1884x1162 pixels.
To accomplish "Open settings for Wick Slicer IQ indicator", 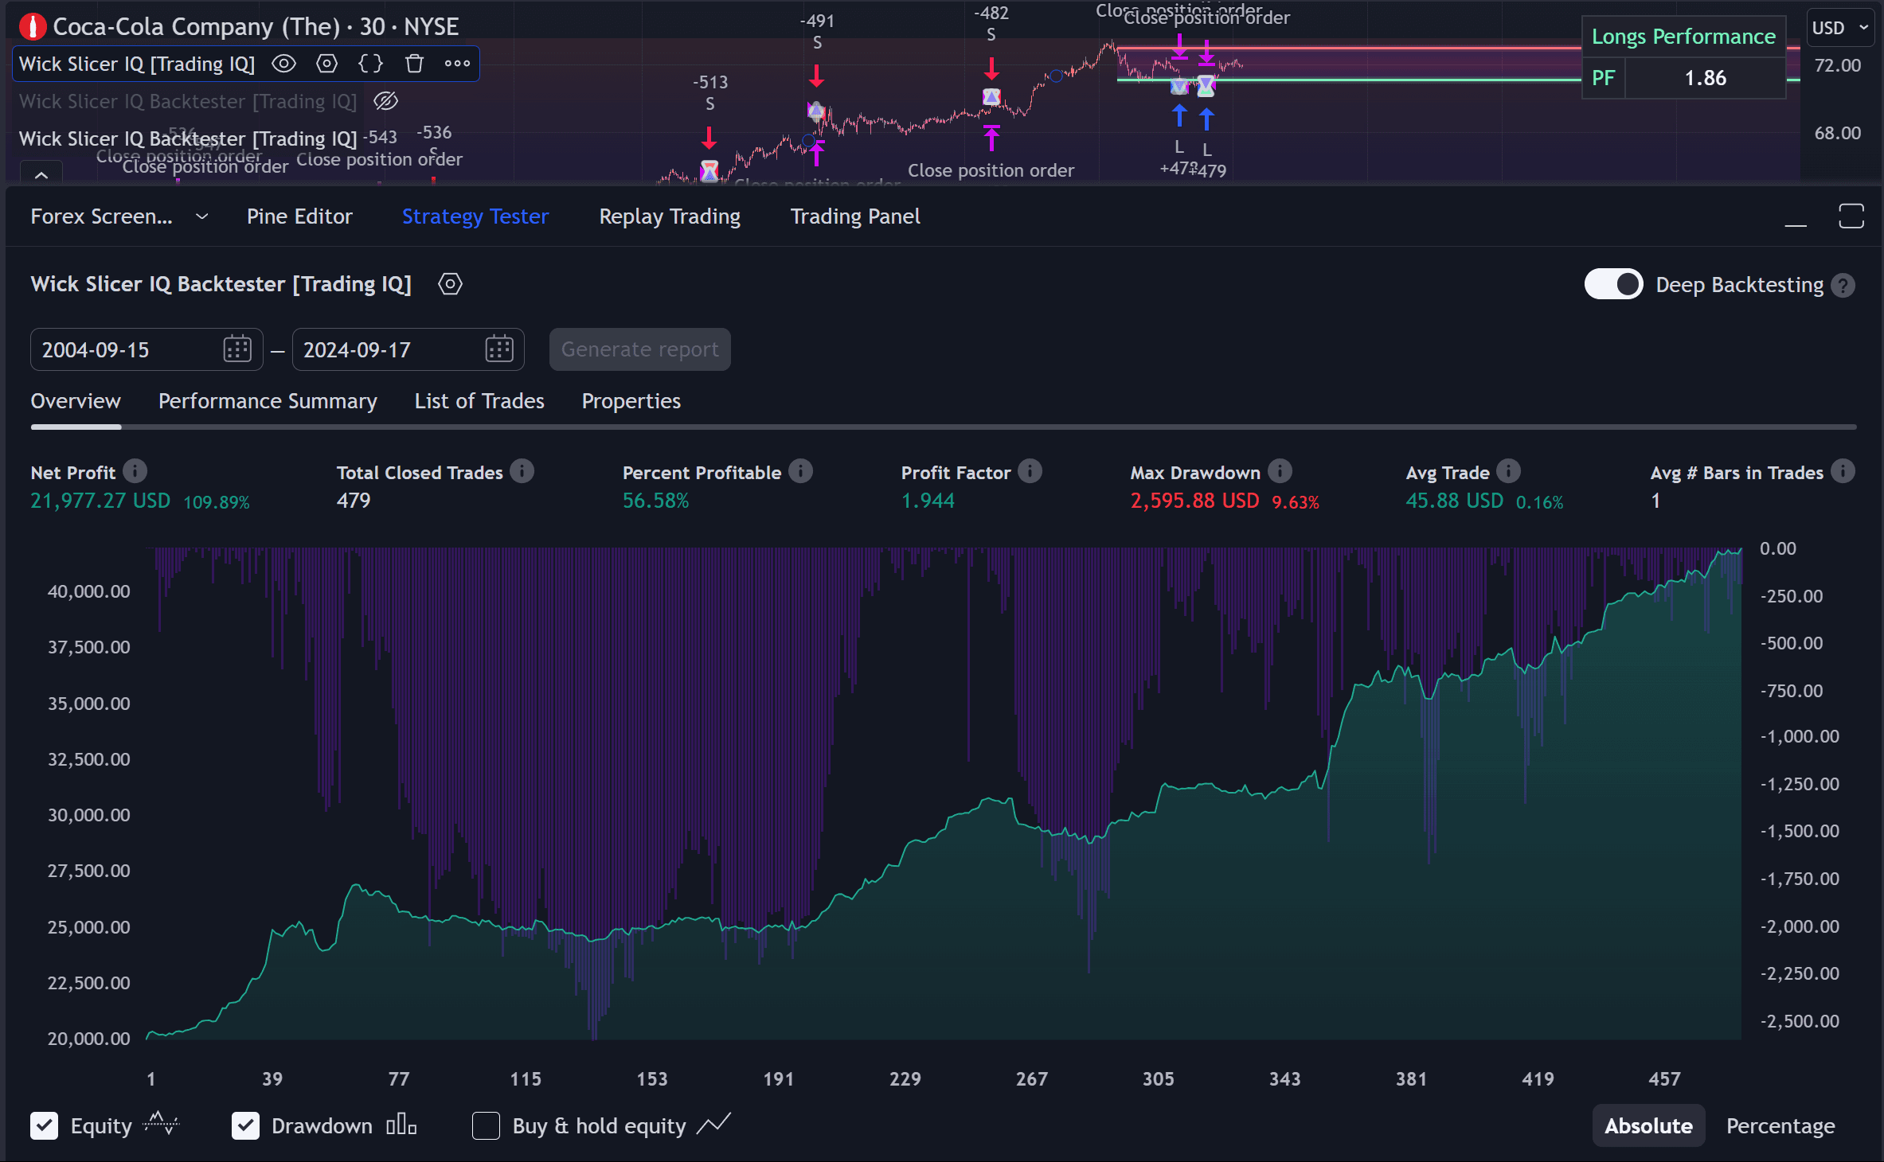I will [327, 64].
